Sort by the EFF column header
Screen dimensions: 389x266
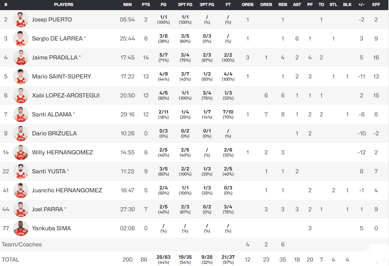point(376,5)
